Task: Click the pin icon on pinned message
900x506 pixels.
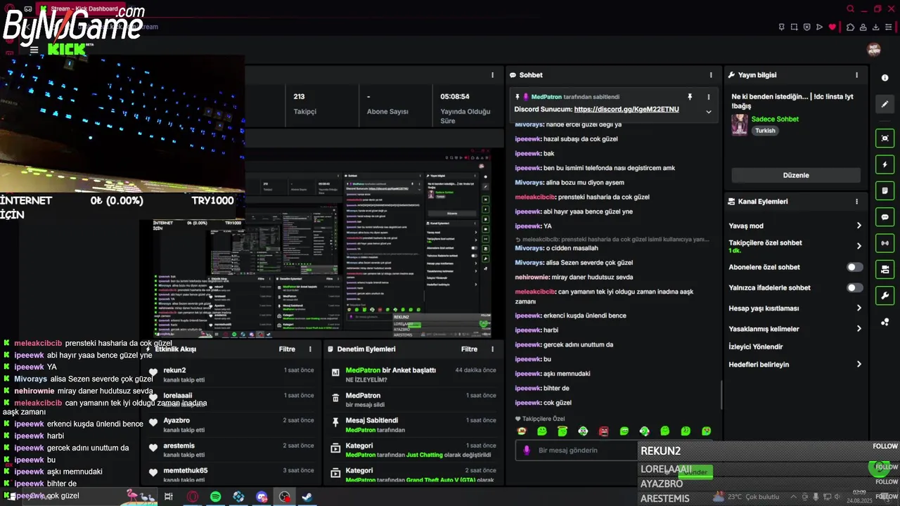Action: (x=690, y=97)
